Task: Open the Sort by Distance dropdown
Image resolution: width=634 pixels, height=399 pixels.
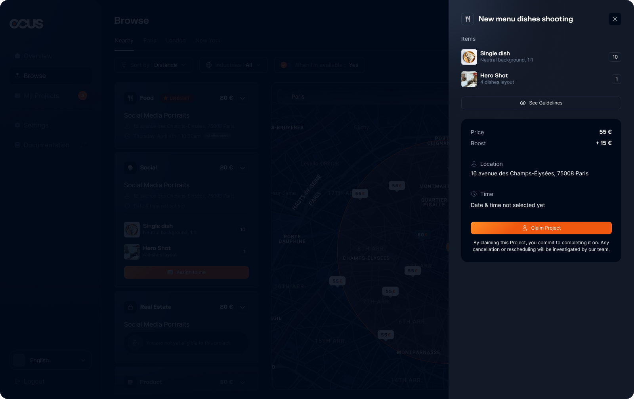Action: coord(153,65)
